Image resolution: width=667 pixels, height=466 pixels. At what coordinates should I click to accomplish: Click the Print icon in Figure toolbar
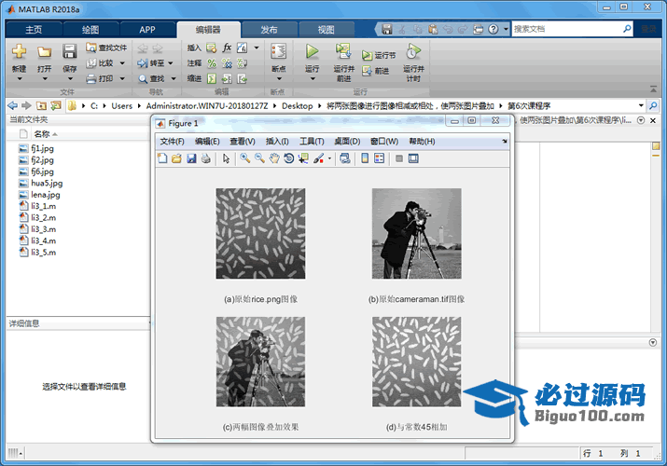[x=205, y=158]
